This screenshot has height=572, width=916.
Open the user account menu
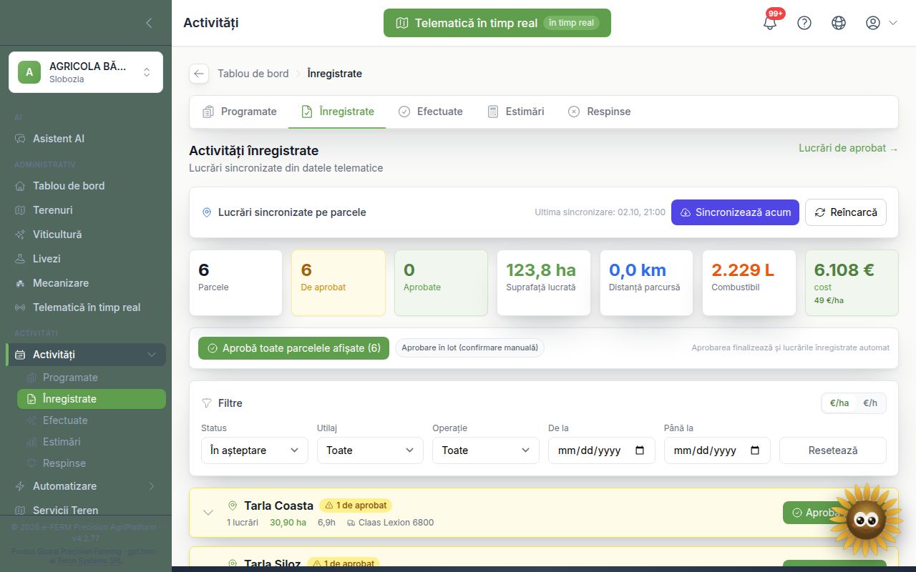(881, 23)
